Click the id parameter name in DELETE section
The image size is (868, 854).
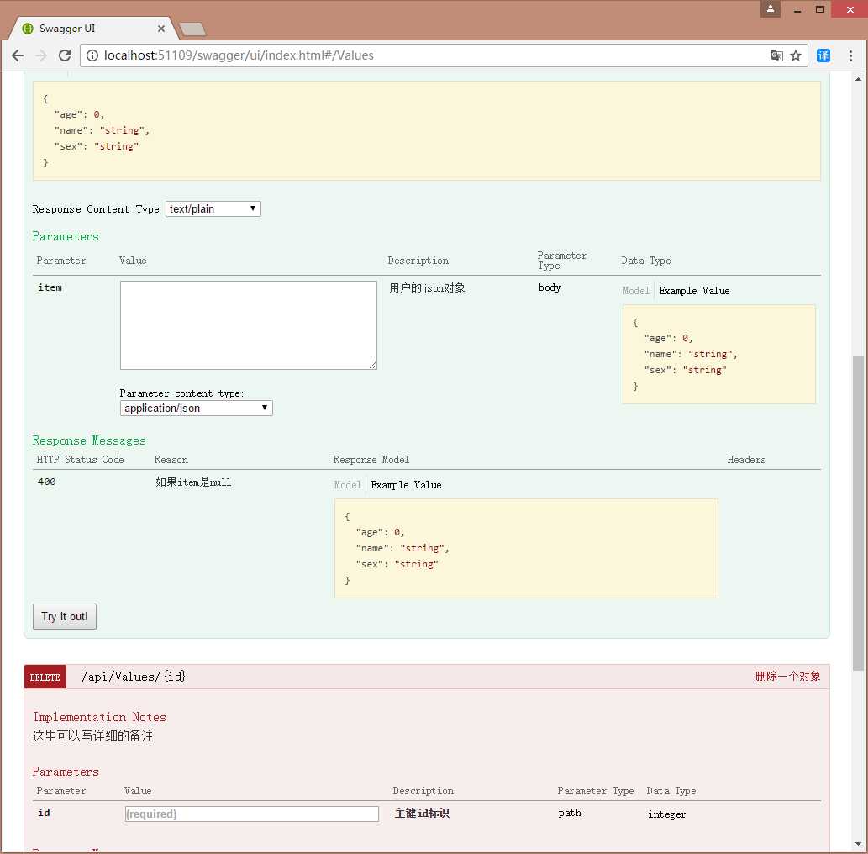click(44, 813)
